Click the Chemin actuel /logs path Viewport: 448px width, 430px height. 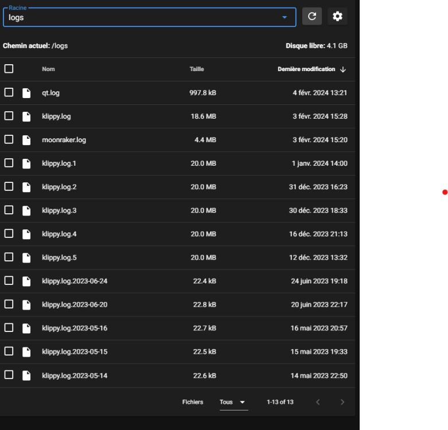(x=35, y=46)
